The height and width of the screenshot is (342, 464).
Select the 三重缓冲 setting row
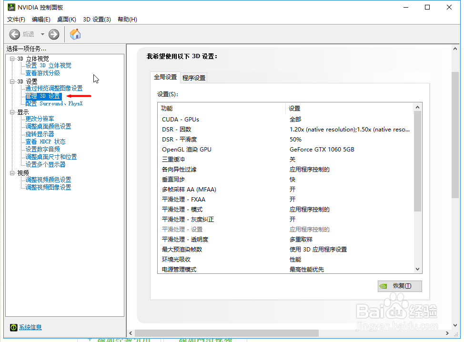(x=285, y=160)
